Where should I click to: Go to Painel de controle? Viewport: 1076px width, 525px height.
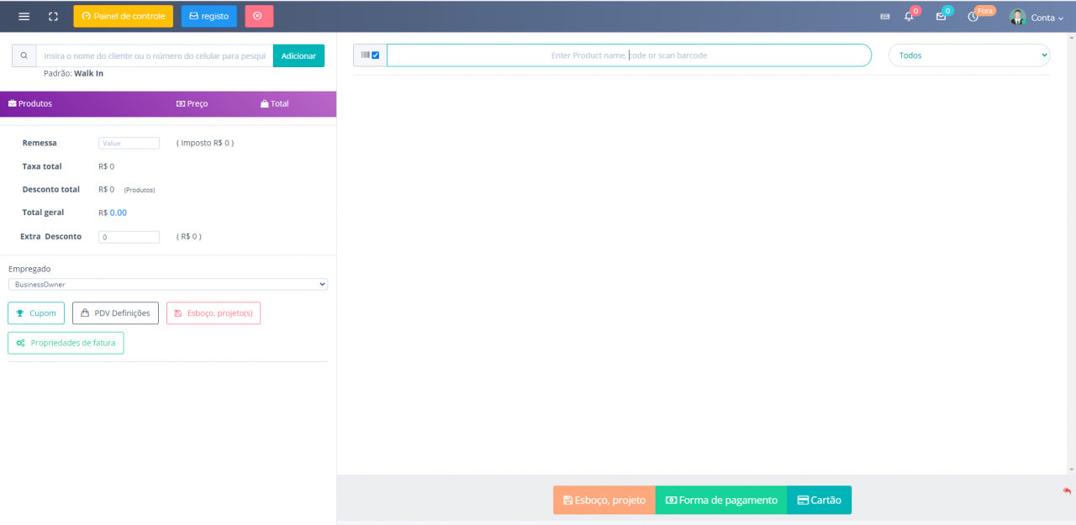(123, 16)
